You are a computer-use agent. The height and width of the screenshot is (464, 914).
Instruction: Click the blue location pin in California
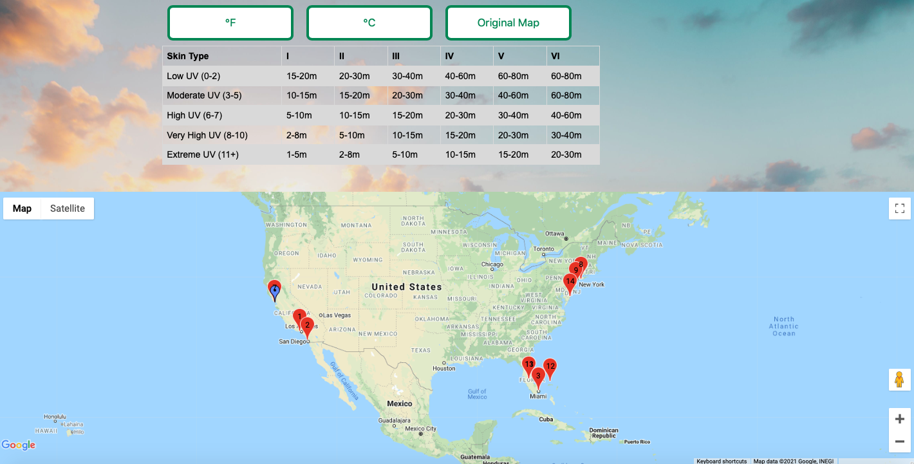point(275,291)
